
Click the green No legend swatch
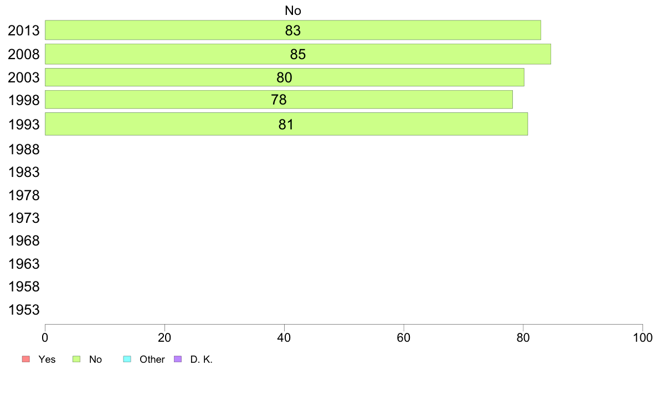coord(76,359)
